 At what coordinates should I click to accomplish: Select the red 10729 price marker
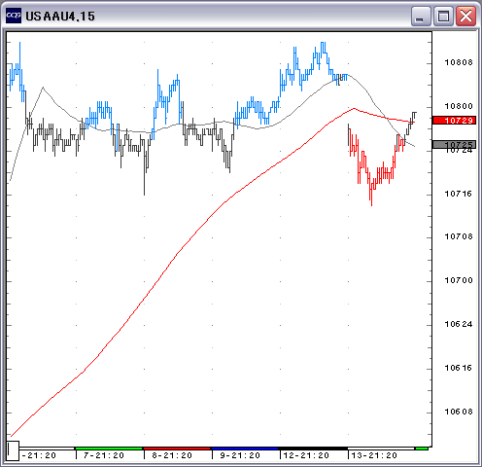point(454,121)
